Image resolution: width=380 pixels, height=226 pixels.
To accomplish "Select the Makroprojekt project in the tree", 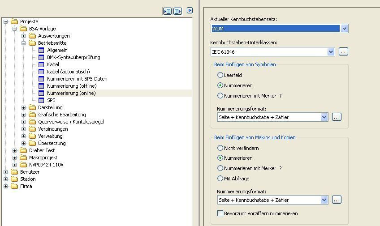I will click(43, 158).
